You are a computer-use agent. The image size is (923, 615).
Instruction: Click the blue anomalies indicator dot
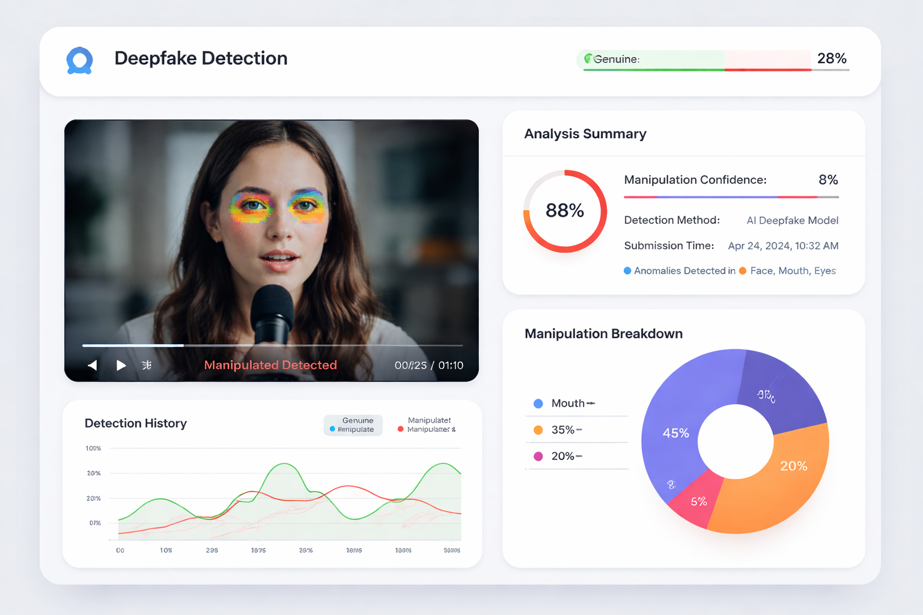(627, 271)
